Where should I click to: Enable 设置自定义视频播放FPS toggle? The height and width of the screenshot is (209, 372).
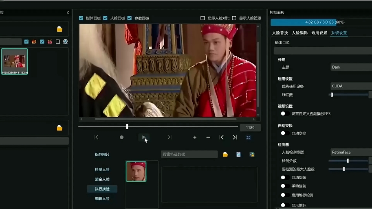click(285, 113)
